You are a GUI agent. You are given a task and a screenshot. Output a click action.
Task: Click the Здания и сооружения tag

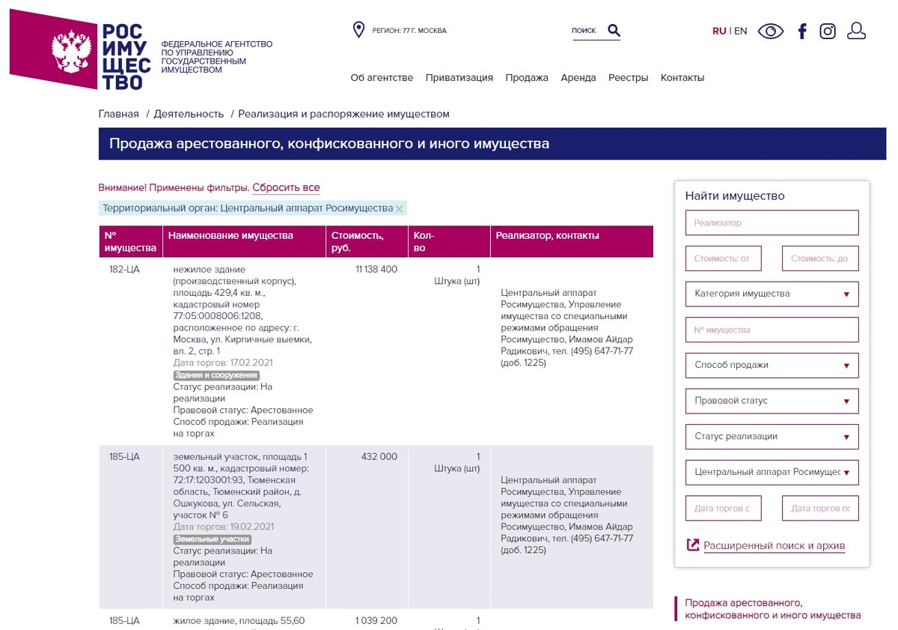(x=216, y=375)
